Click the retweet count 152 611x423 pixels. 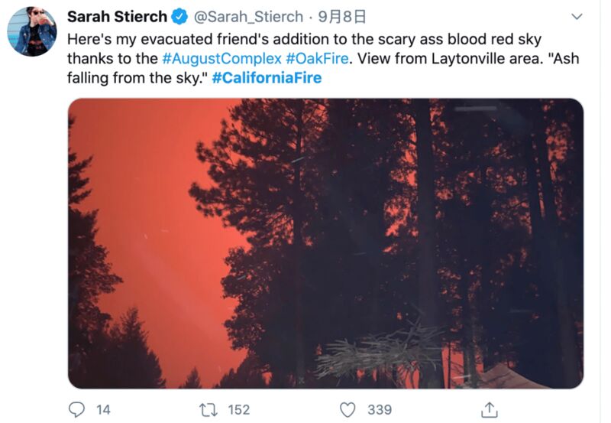pos(239,410)
